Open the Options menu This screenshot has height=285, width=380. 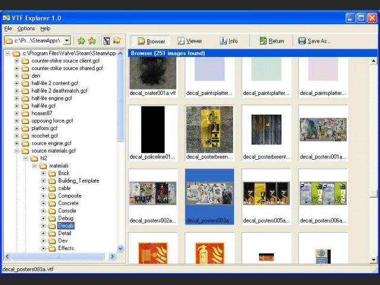point(26,28)
